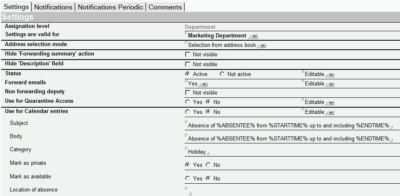Image resolution: width=400 pixels, height=196 pixels.
Task: Select the Settings tab
Action: point(16,7)
